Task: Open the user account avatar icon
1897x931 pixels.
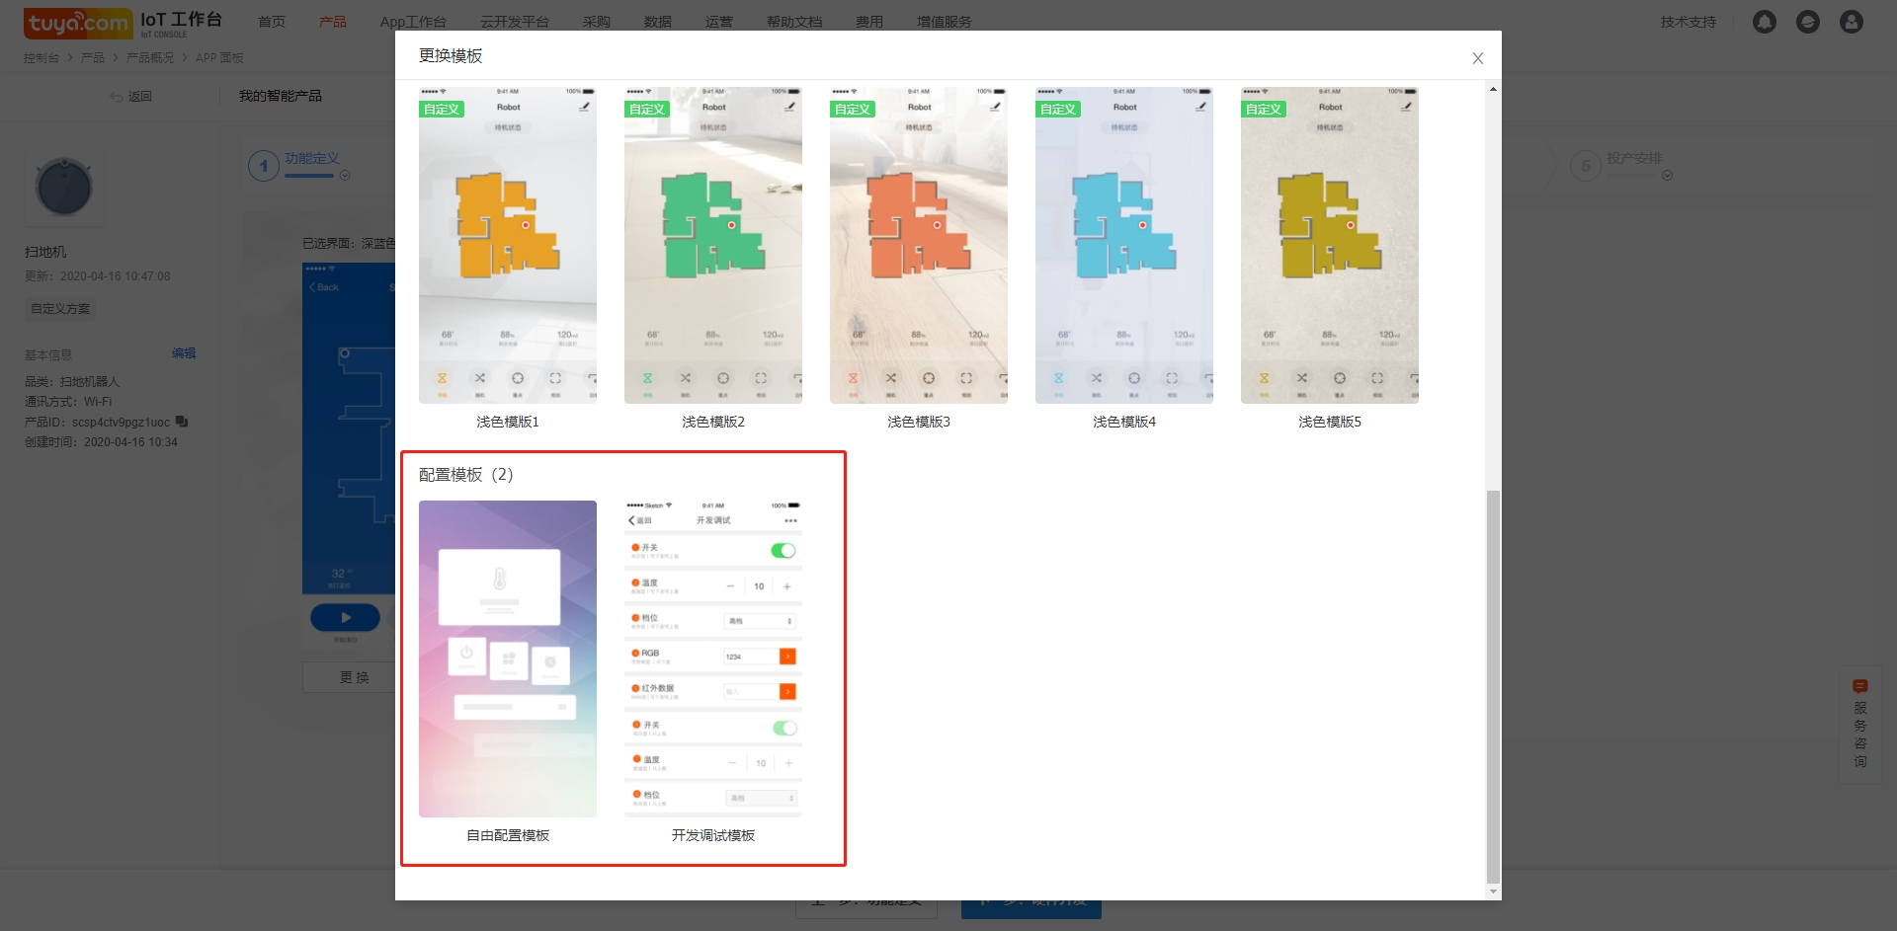Action: coord(1851,22)
